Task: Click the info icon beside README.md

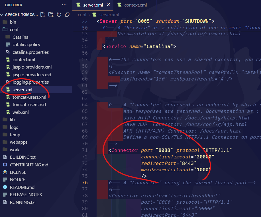Action: (x=5, y=187)
